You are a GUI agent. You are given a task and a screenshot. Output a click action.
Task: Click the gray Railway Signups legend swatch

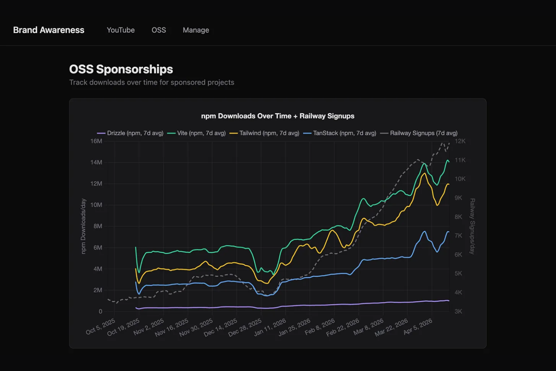tap(384, 133)
